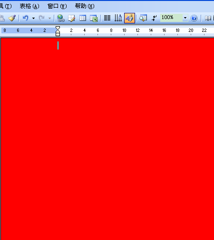214x240 pixels.
Task: Click the hourglass indent marker on ruler
Action: click(x=58, y=31)
